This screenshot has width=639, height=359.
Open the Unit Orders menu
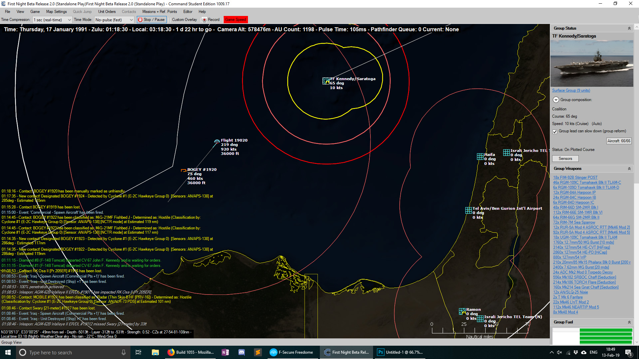tap(106, 12)
